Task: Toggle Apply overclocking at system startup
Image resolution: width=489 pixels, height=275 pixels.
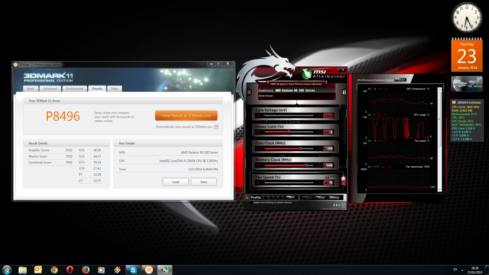Action: click(x=251, y=202)
